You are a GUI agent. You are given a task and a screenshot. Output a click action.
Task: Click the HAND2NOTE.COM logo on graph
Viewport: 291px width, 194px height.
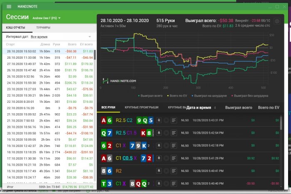pyautogui.click(x=119, y=81)
